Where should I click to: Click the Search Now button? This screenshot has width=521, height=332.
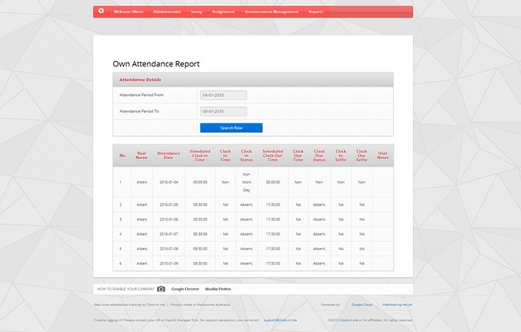coord(231,127)
